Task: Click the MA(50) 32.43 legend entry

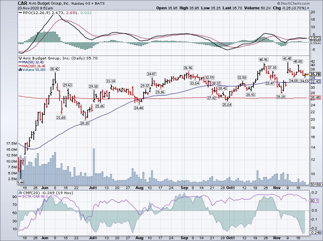Action: (33, 62)
